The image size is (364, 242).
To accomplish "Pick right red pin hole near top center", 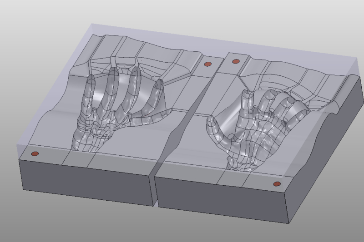I will (x=236, y=61).
